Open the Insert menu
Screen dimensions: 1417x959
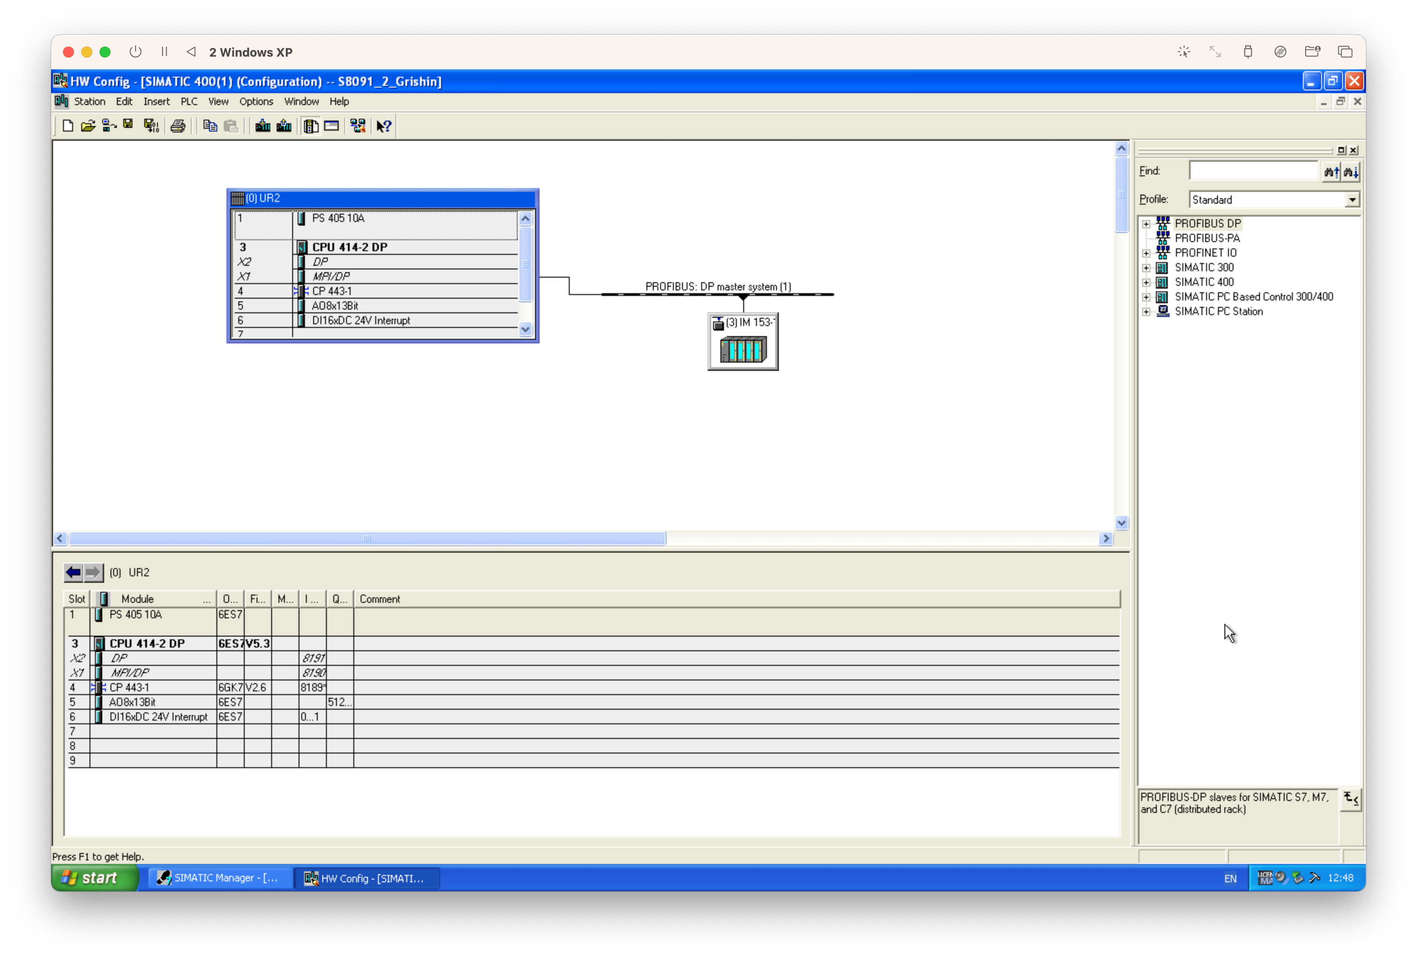click(x=157, y=101)
